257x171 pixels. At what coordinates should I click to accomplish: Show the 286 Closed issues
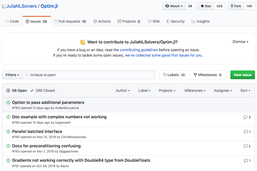[43, 91]
